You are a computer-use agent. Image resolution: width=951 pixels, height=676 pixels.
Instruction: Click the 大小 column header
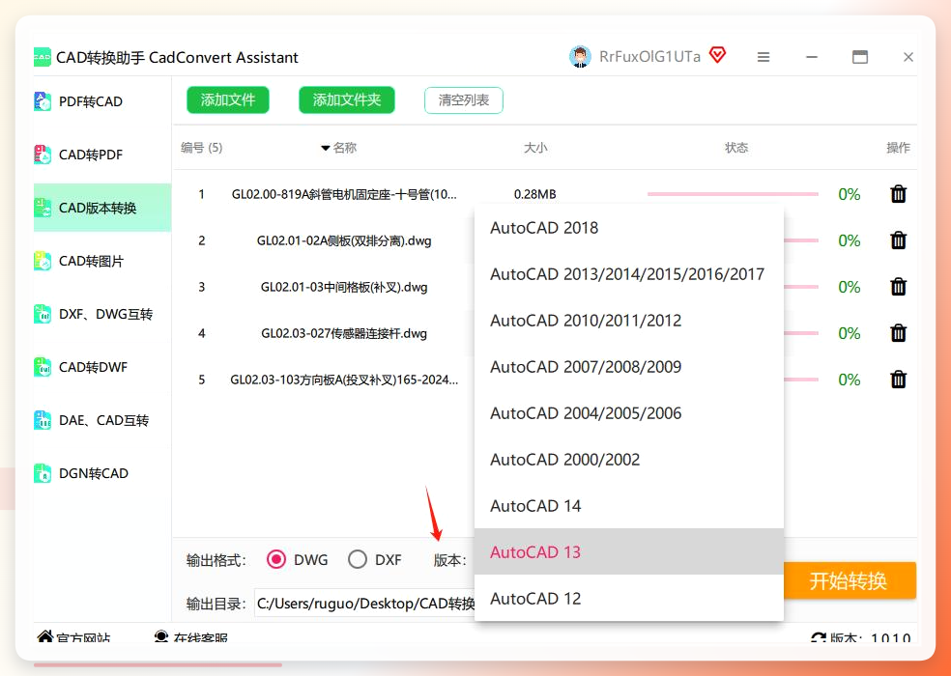tap(535, 148)
